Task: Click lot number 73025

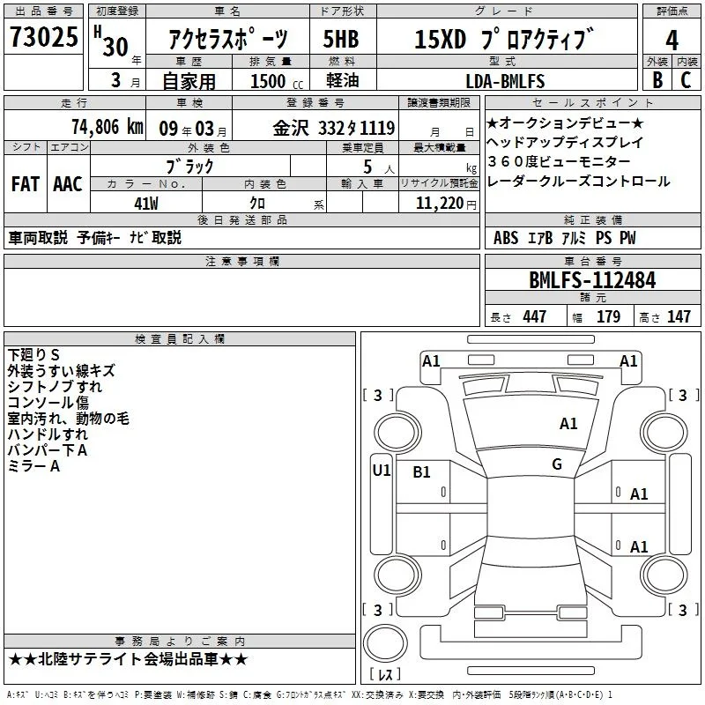Action: pos(43,36)
